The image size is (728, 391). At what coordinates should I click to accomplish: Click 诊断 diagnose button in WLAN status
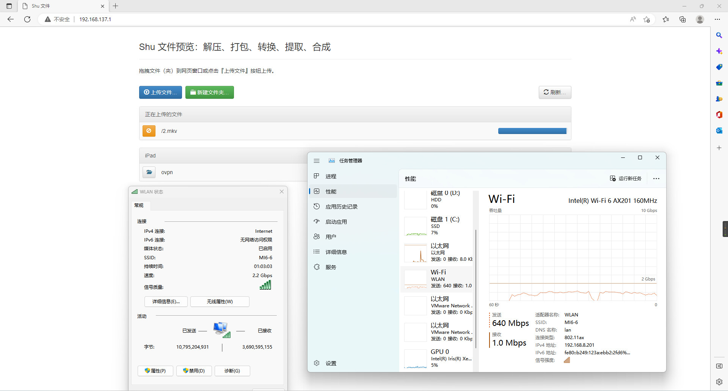(x=232, y=371)
